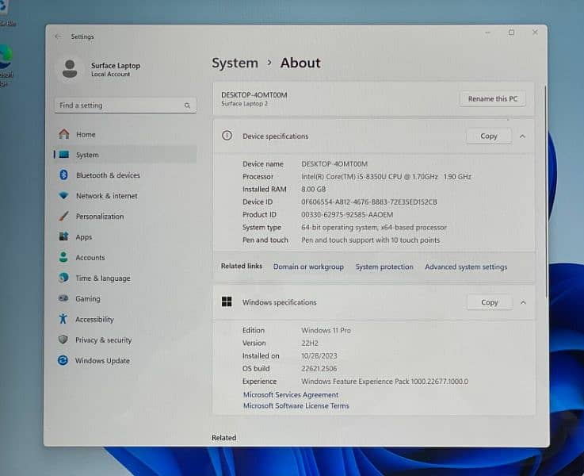Open Advanced system settings link
The height and width of the screenshot is (476, 584).
(466, 267)
